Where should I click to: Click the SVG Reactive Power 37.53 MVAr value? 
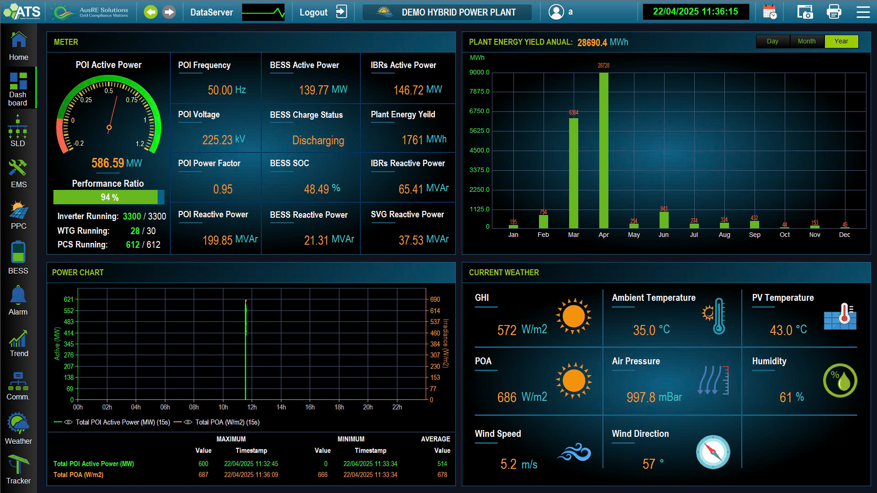click(423, 240)
